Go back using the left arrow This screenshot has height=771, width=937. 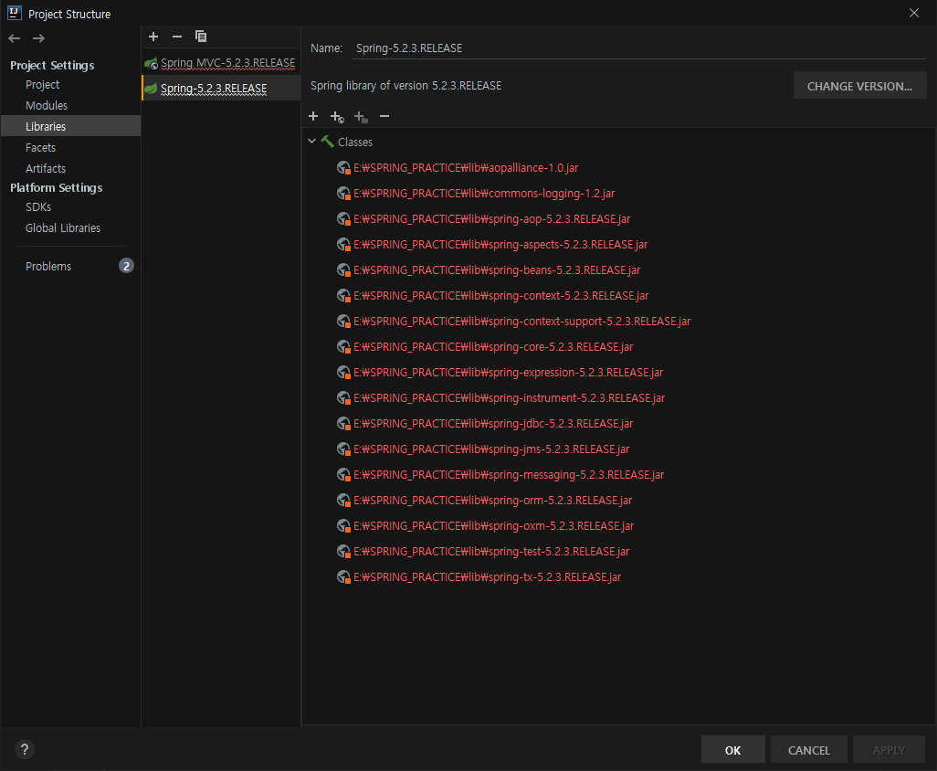[x=15, y=38]
